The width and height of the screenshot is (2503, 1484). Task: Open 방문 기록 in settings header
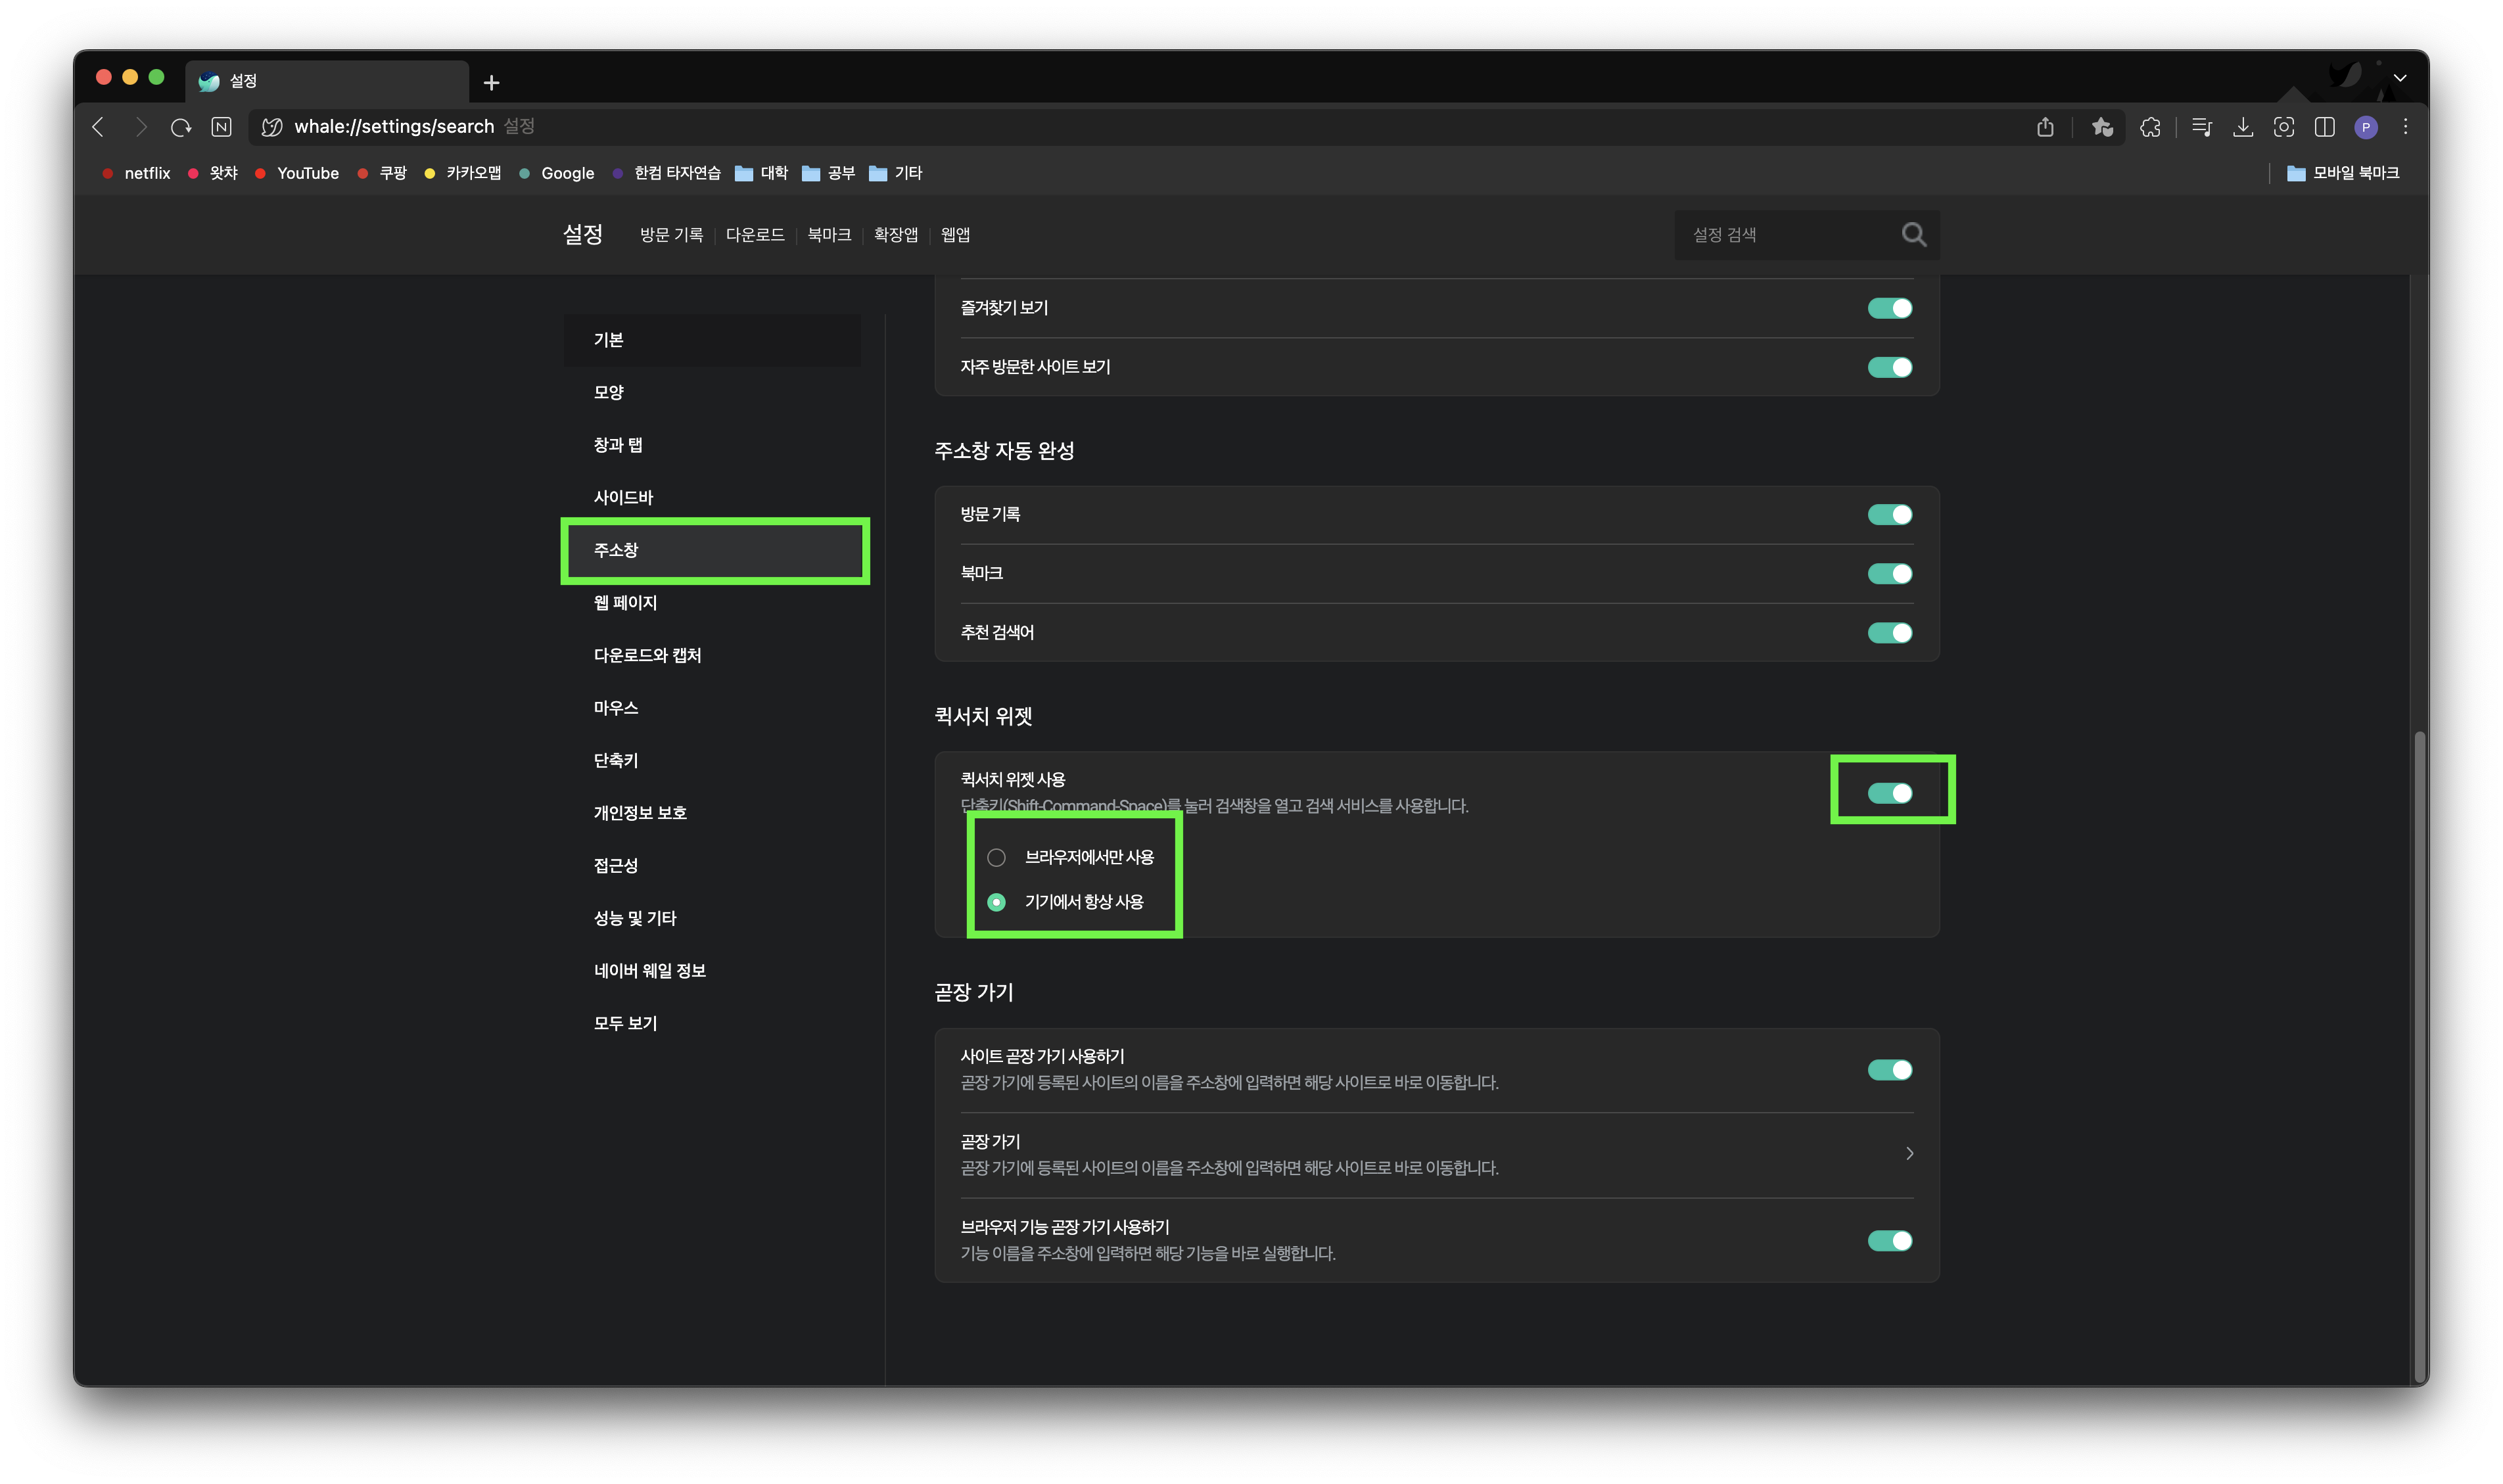tap(671, 235)
